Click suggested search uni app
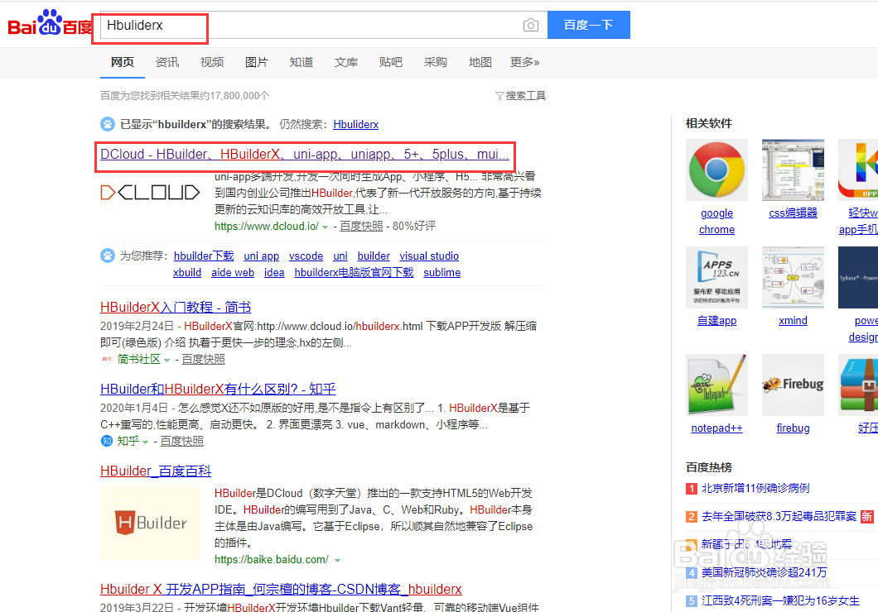Screen dimensions: 878x612 point(262,256)
